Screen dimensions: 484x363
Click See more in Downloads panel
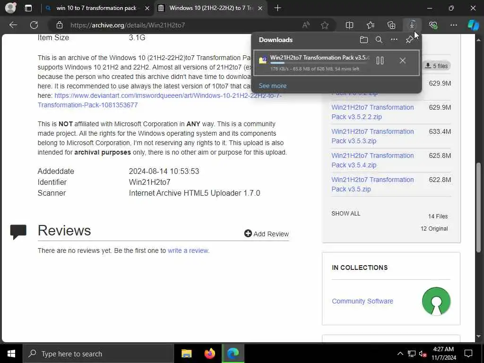[x=273, y=86]
